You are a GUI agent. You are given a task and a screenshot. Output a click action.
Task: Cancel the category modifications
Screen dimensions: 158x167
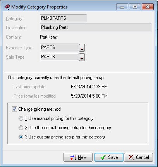[138, 157]
